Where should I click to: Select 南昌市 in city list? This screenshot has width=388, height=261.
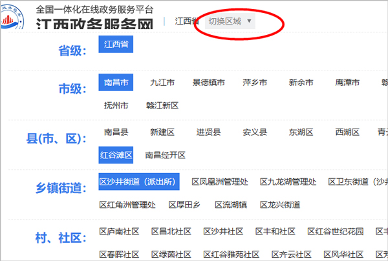coord(116,83)
